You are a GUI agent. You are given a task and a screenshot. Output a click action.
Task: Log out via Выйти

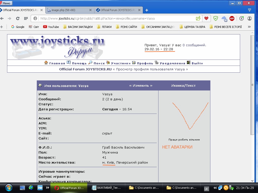pyautogui.click(x=195, y=63)
